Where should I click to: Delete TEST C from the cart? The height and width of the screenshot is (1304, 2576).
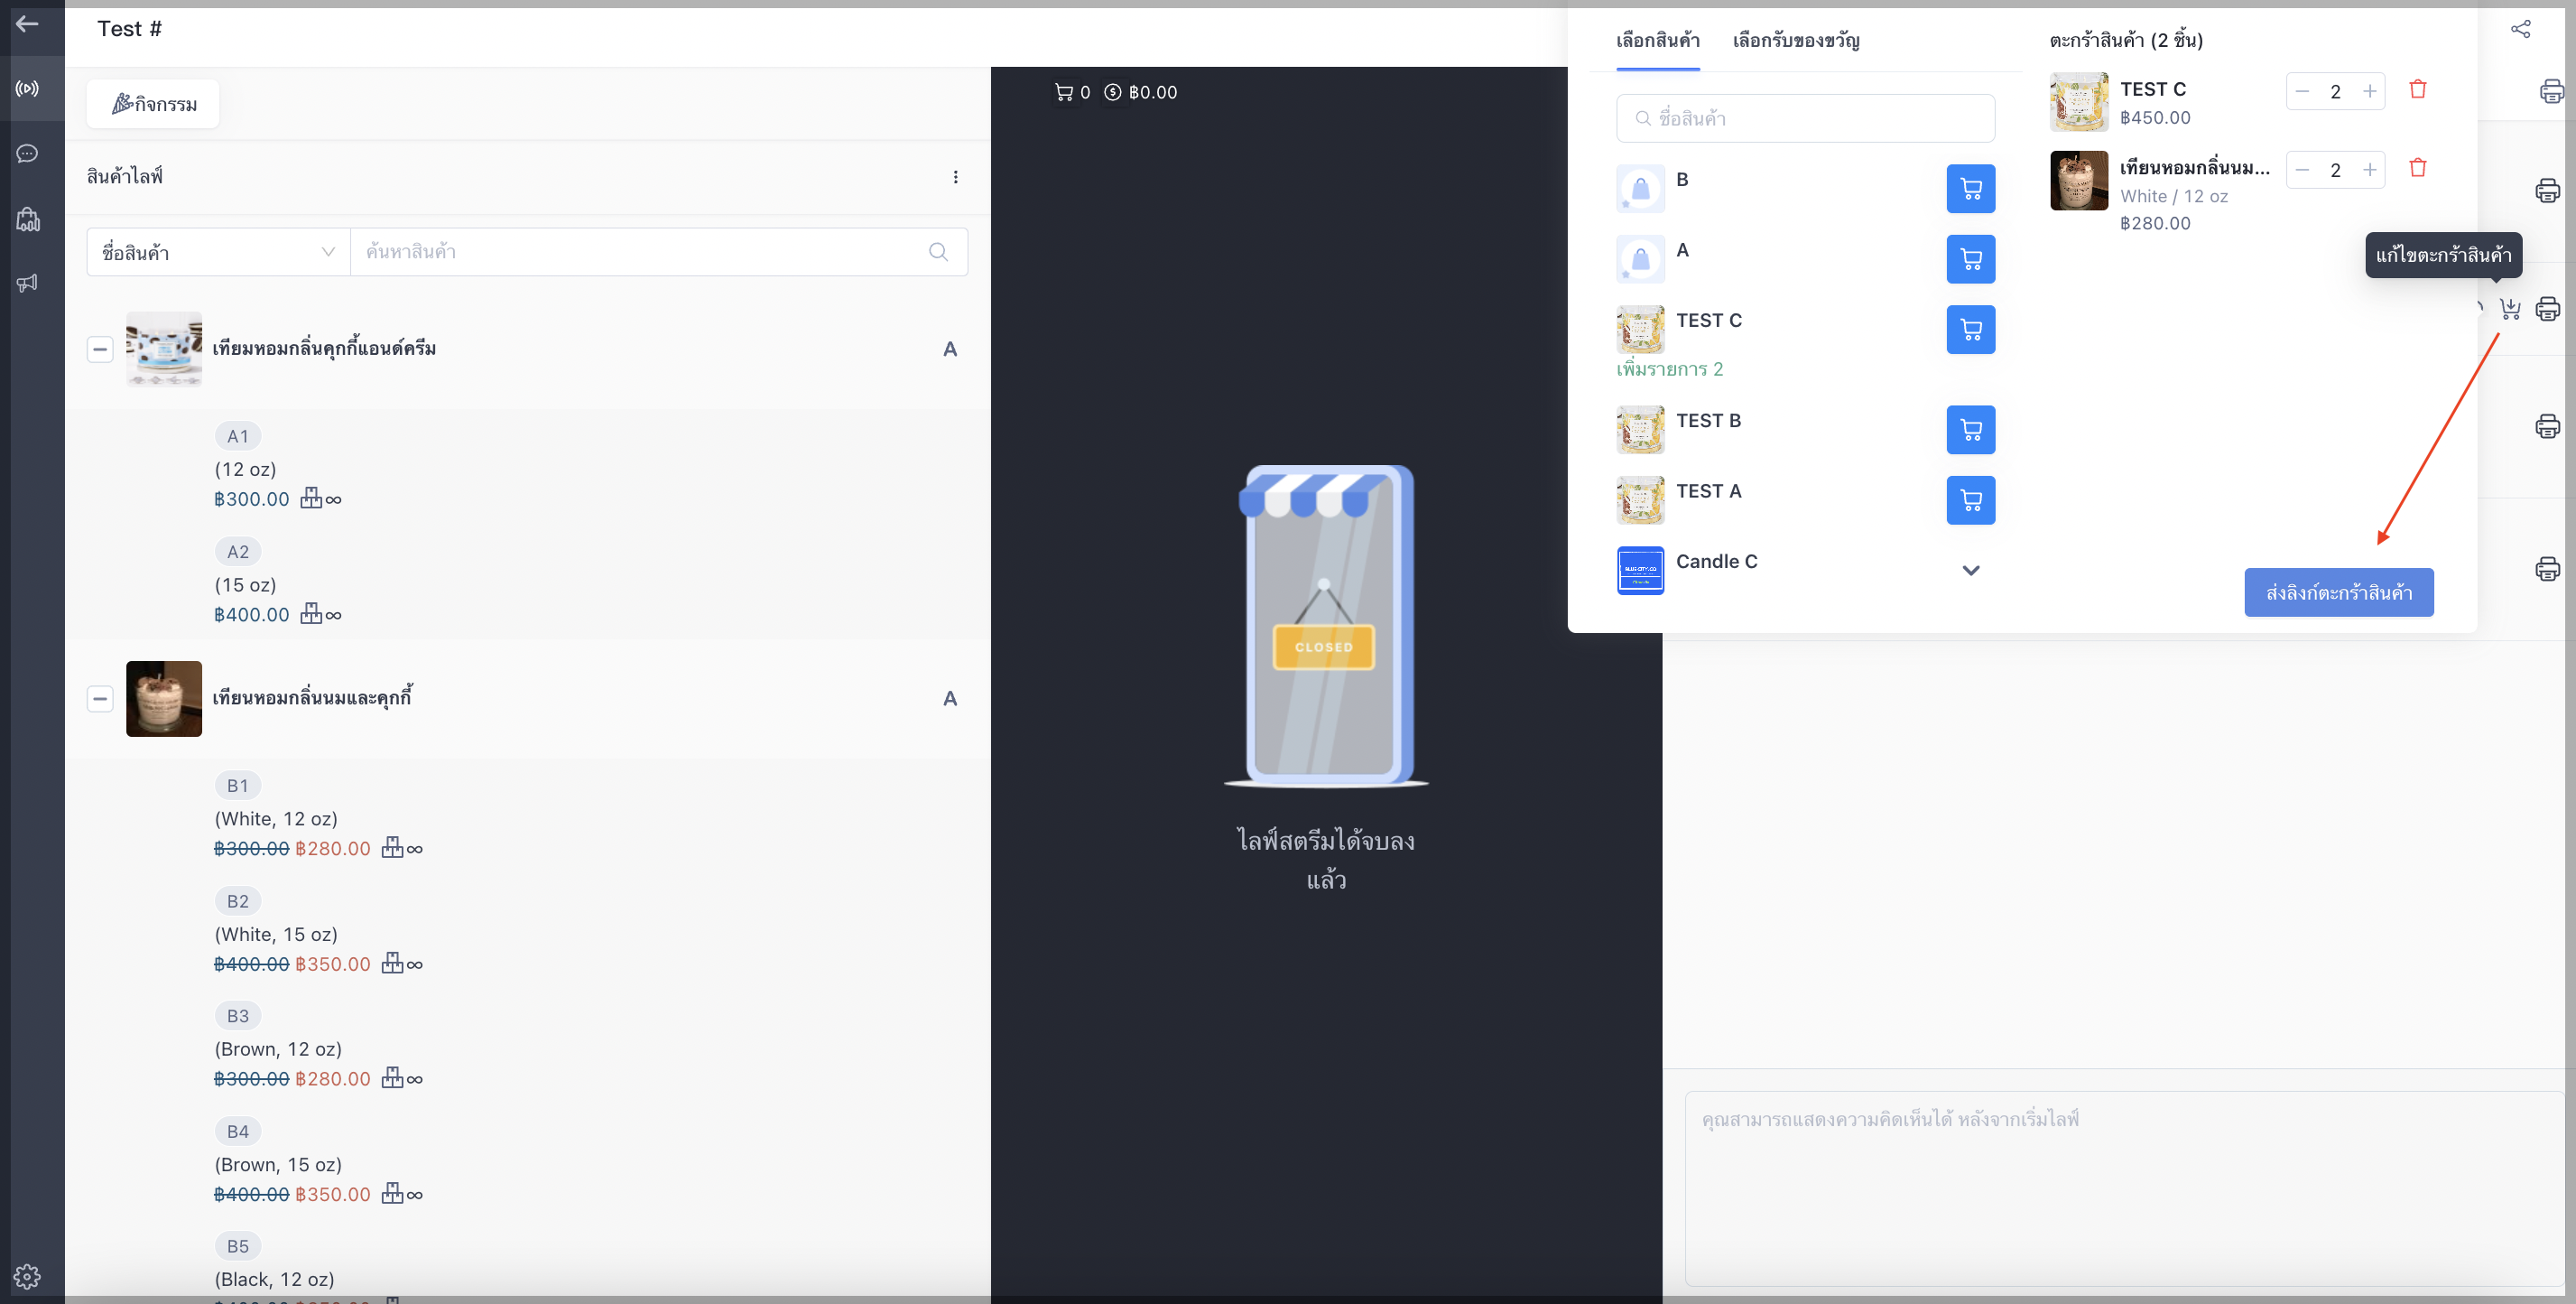click(x=2417, y=89)
